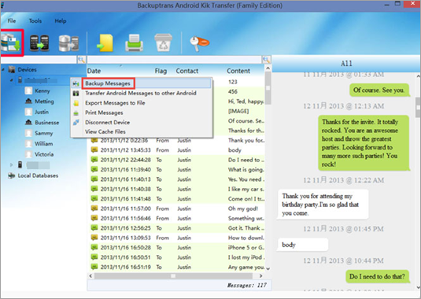421x299 pixels.
Task: Click message icon on row 2013/11/16 12:56:25
Action: tap(94, 227)
